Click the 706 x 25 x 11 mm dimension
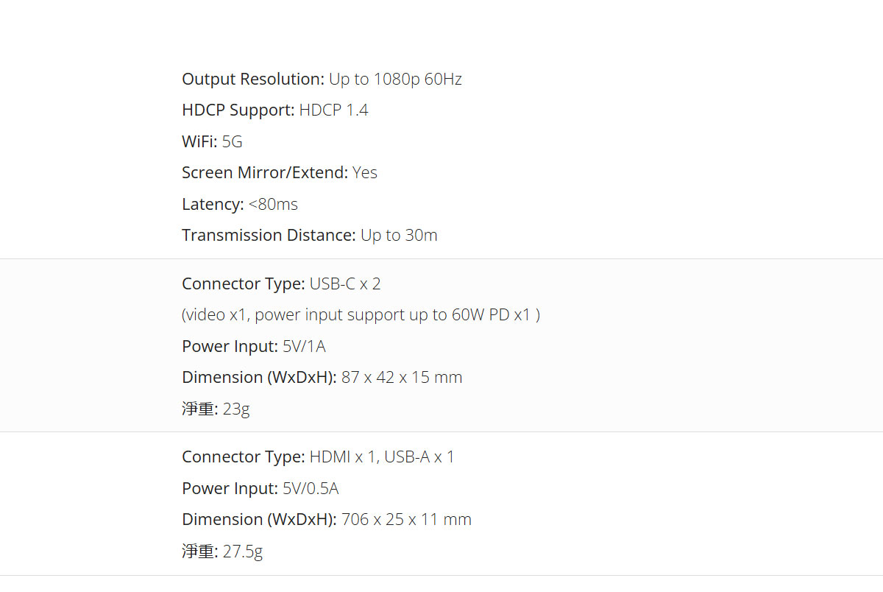Viewport: 883px width, 592px height. (x=406, y=520)
